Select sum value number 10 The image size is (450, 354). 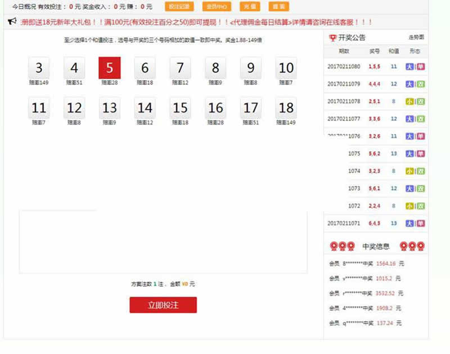coord(286,68)
